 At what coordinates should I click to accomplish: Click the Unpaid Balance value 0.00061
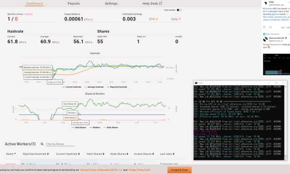coord(73,19)
